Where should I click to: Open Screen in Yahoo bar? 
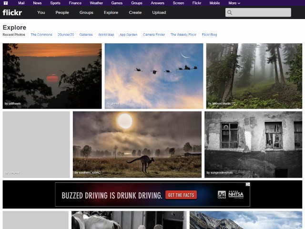(x=178, y=3)
